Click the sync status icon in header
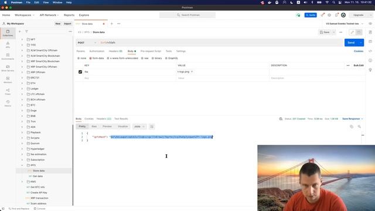375x211 pixels. (298, 15)
